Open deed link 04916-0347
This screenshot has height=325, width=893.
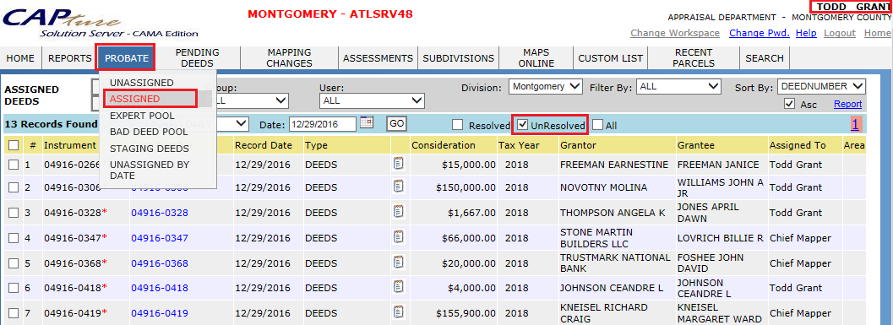pos(160,238)
